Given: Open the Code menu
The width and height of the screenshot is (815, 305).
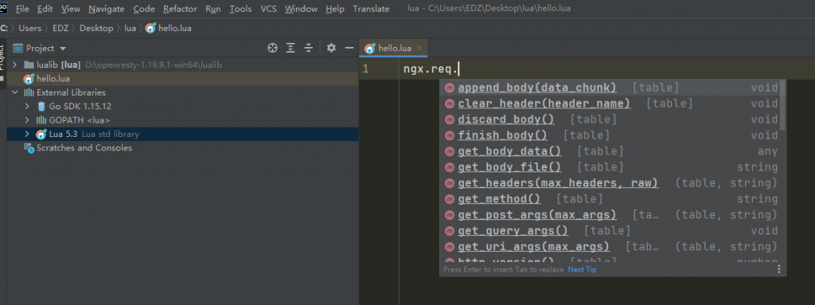Looking at the screenshot, I should coord(144,9).
